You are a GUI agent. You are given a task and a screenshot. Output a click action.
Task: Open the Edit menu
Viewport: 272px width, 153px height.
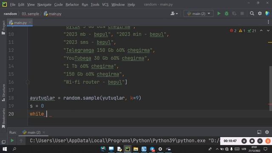tap(21, 5)
